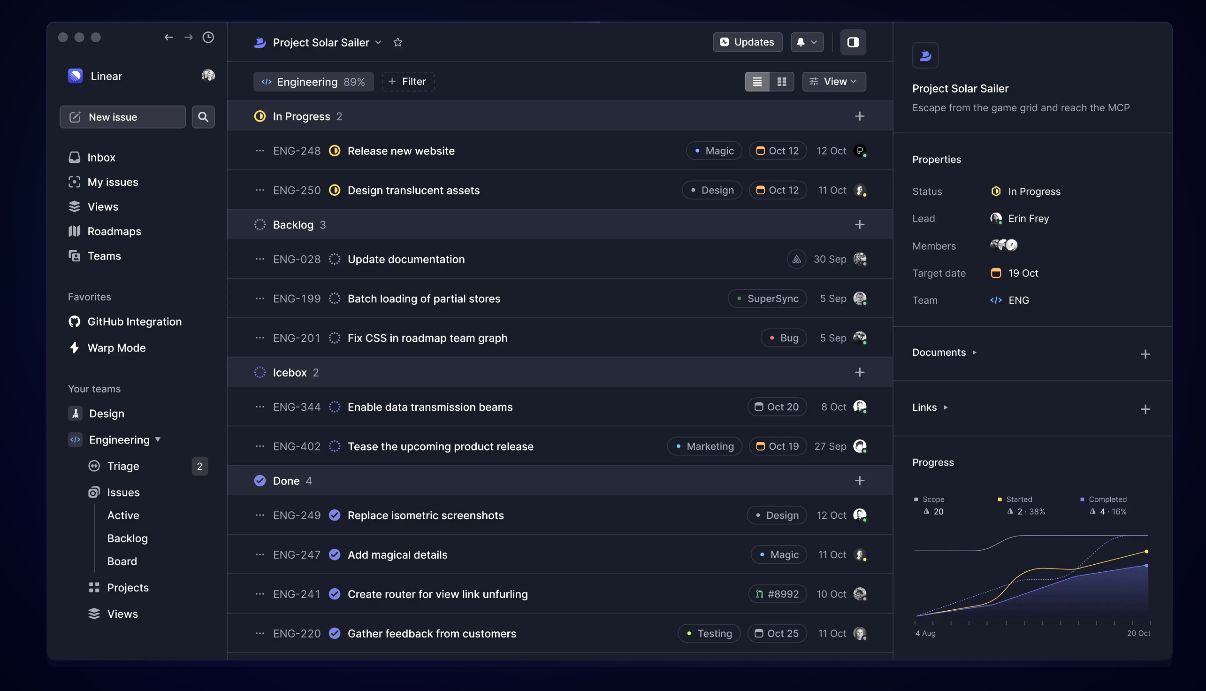Open My issues

pos(113,182)
